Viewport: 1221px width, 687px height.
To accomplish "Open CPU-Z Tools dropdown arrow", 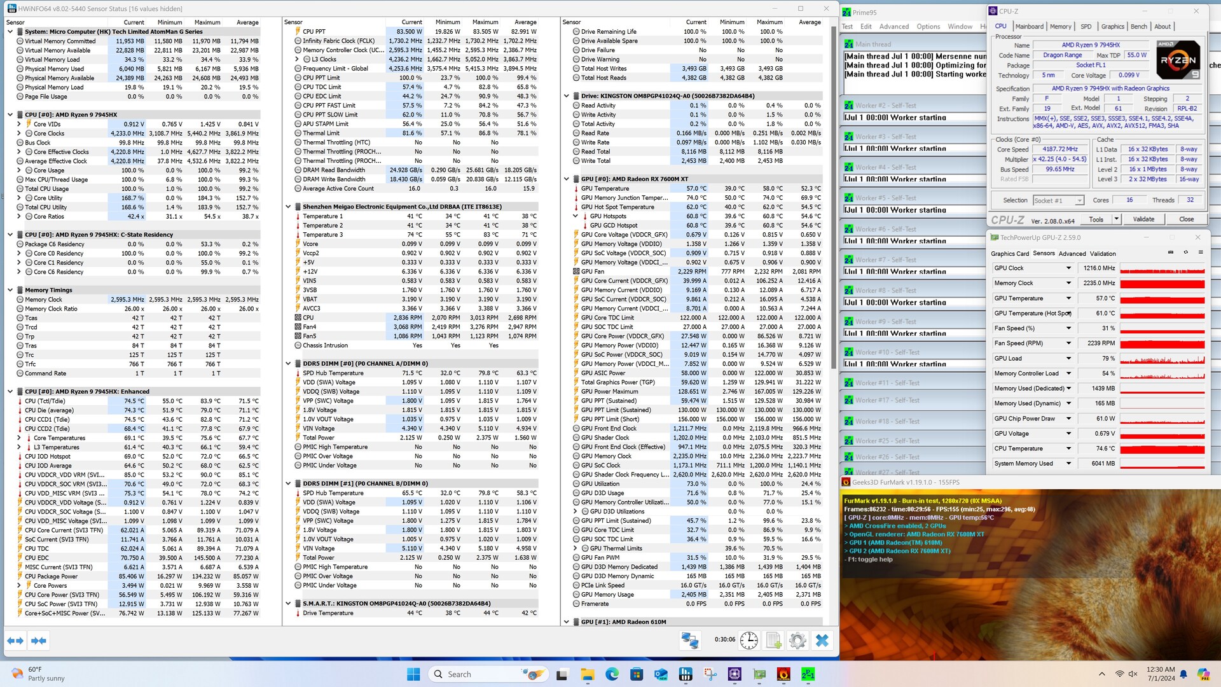I will [1116, 219].
